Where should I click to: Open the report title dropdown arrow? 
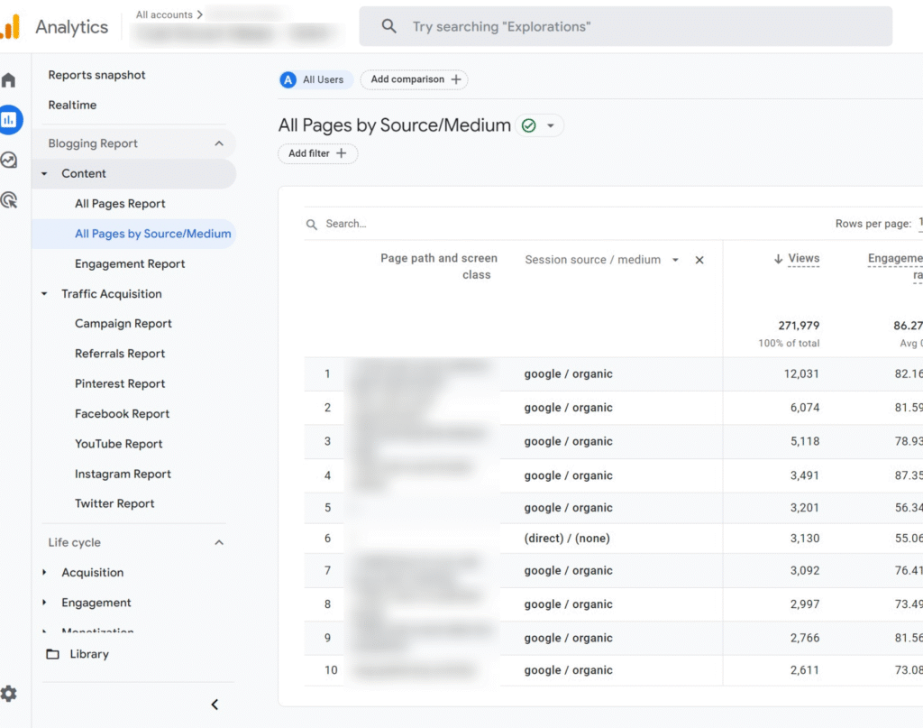pyautogui.click(x=551, y=126)
